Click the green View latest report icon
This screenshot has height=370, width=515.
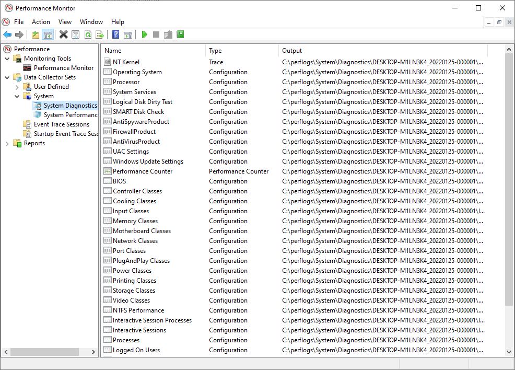point(180,35)
